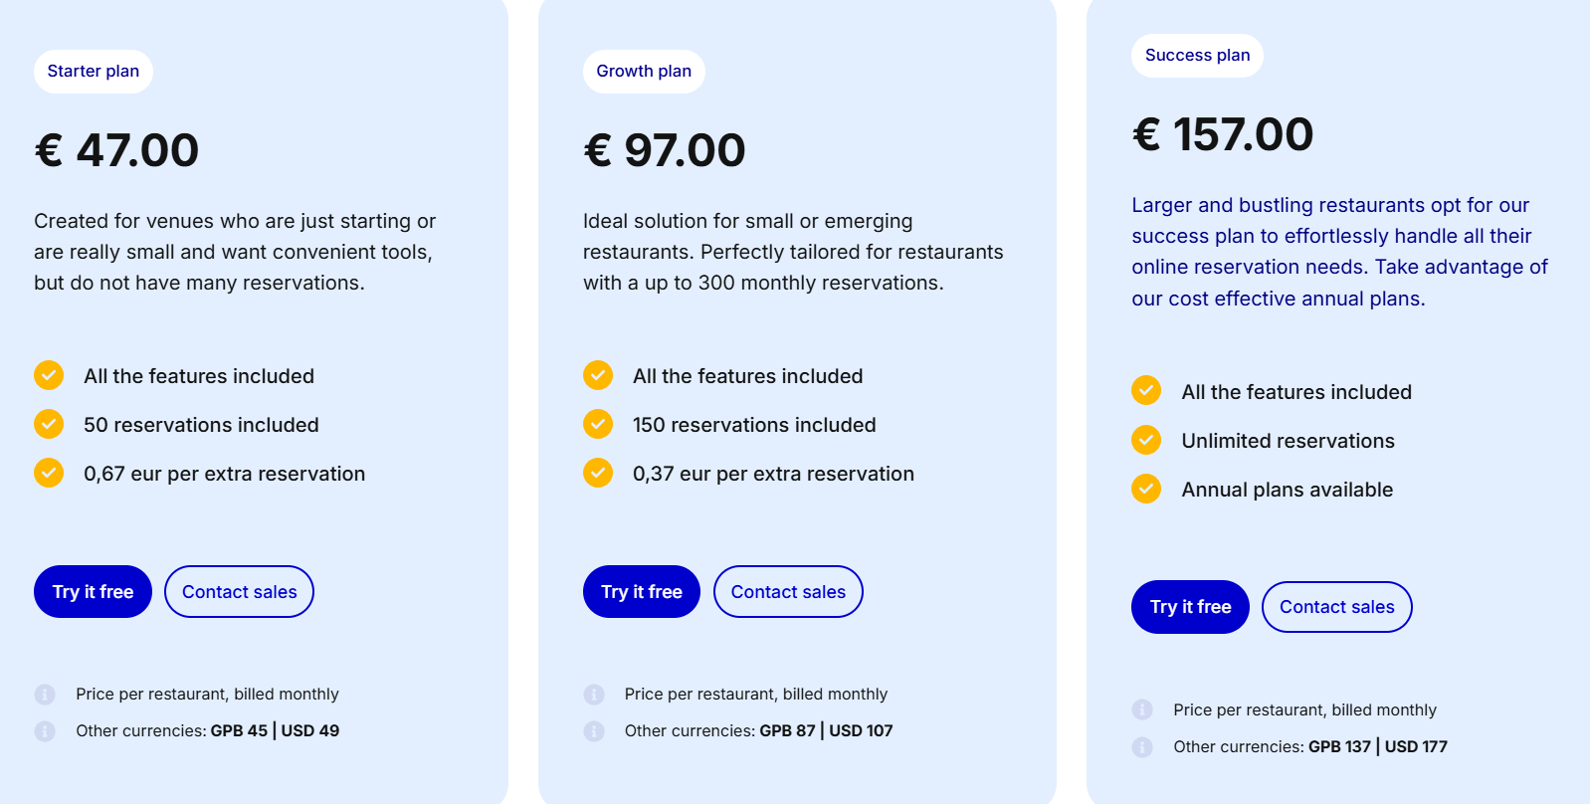Screen dimensions: 1590x804
Task: Select the Growth plan label badge
Action: pyautogui.click(x=644, y=72)
